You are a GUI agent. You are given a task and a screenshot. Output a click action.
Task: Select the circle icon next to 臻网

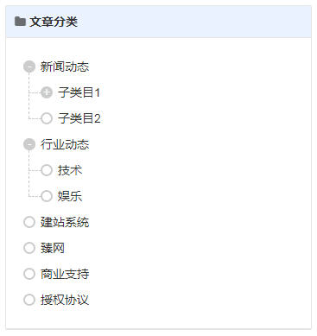click(29, 248)
